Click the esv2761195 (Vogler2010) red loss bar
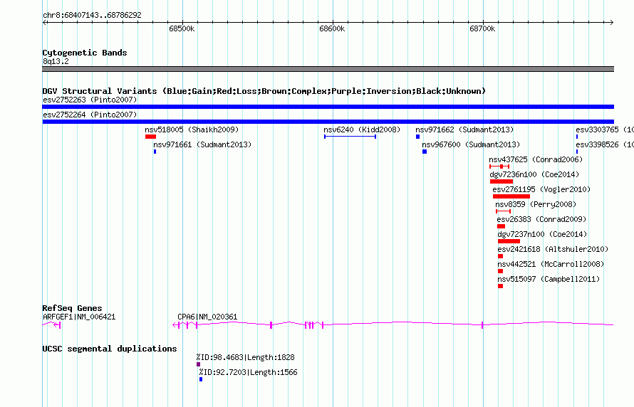Image resolution: width=634 pixels, height=407 pixels. 511,196
